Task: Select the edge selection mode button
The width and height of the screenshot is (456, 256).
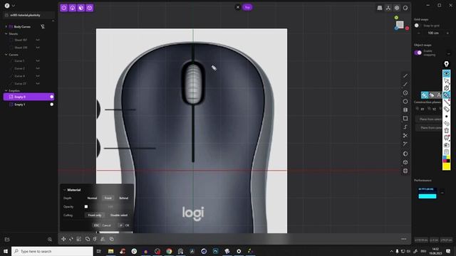Action: tap(73, 8)
